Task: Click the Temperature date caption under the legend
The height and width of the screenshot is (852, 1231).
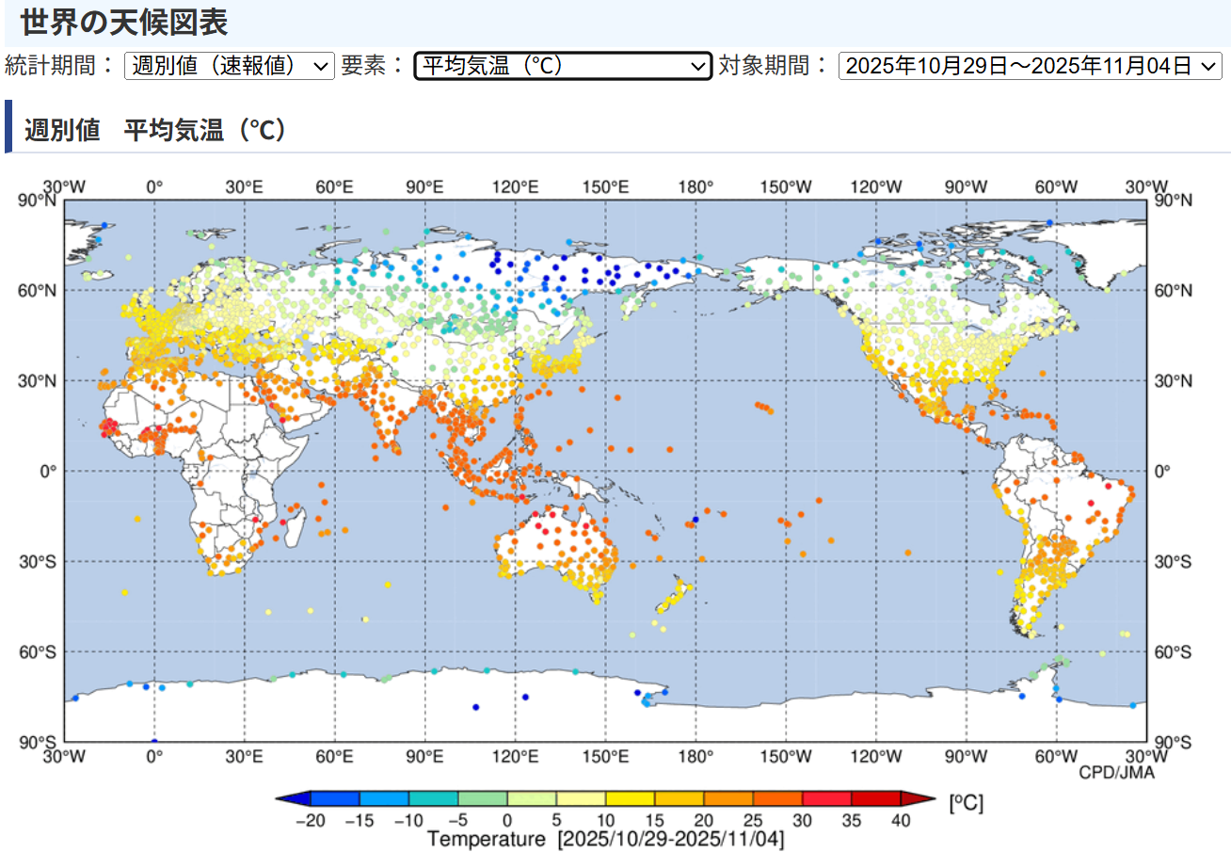Action: click(605, 838)
